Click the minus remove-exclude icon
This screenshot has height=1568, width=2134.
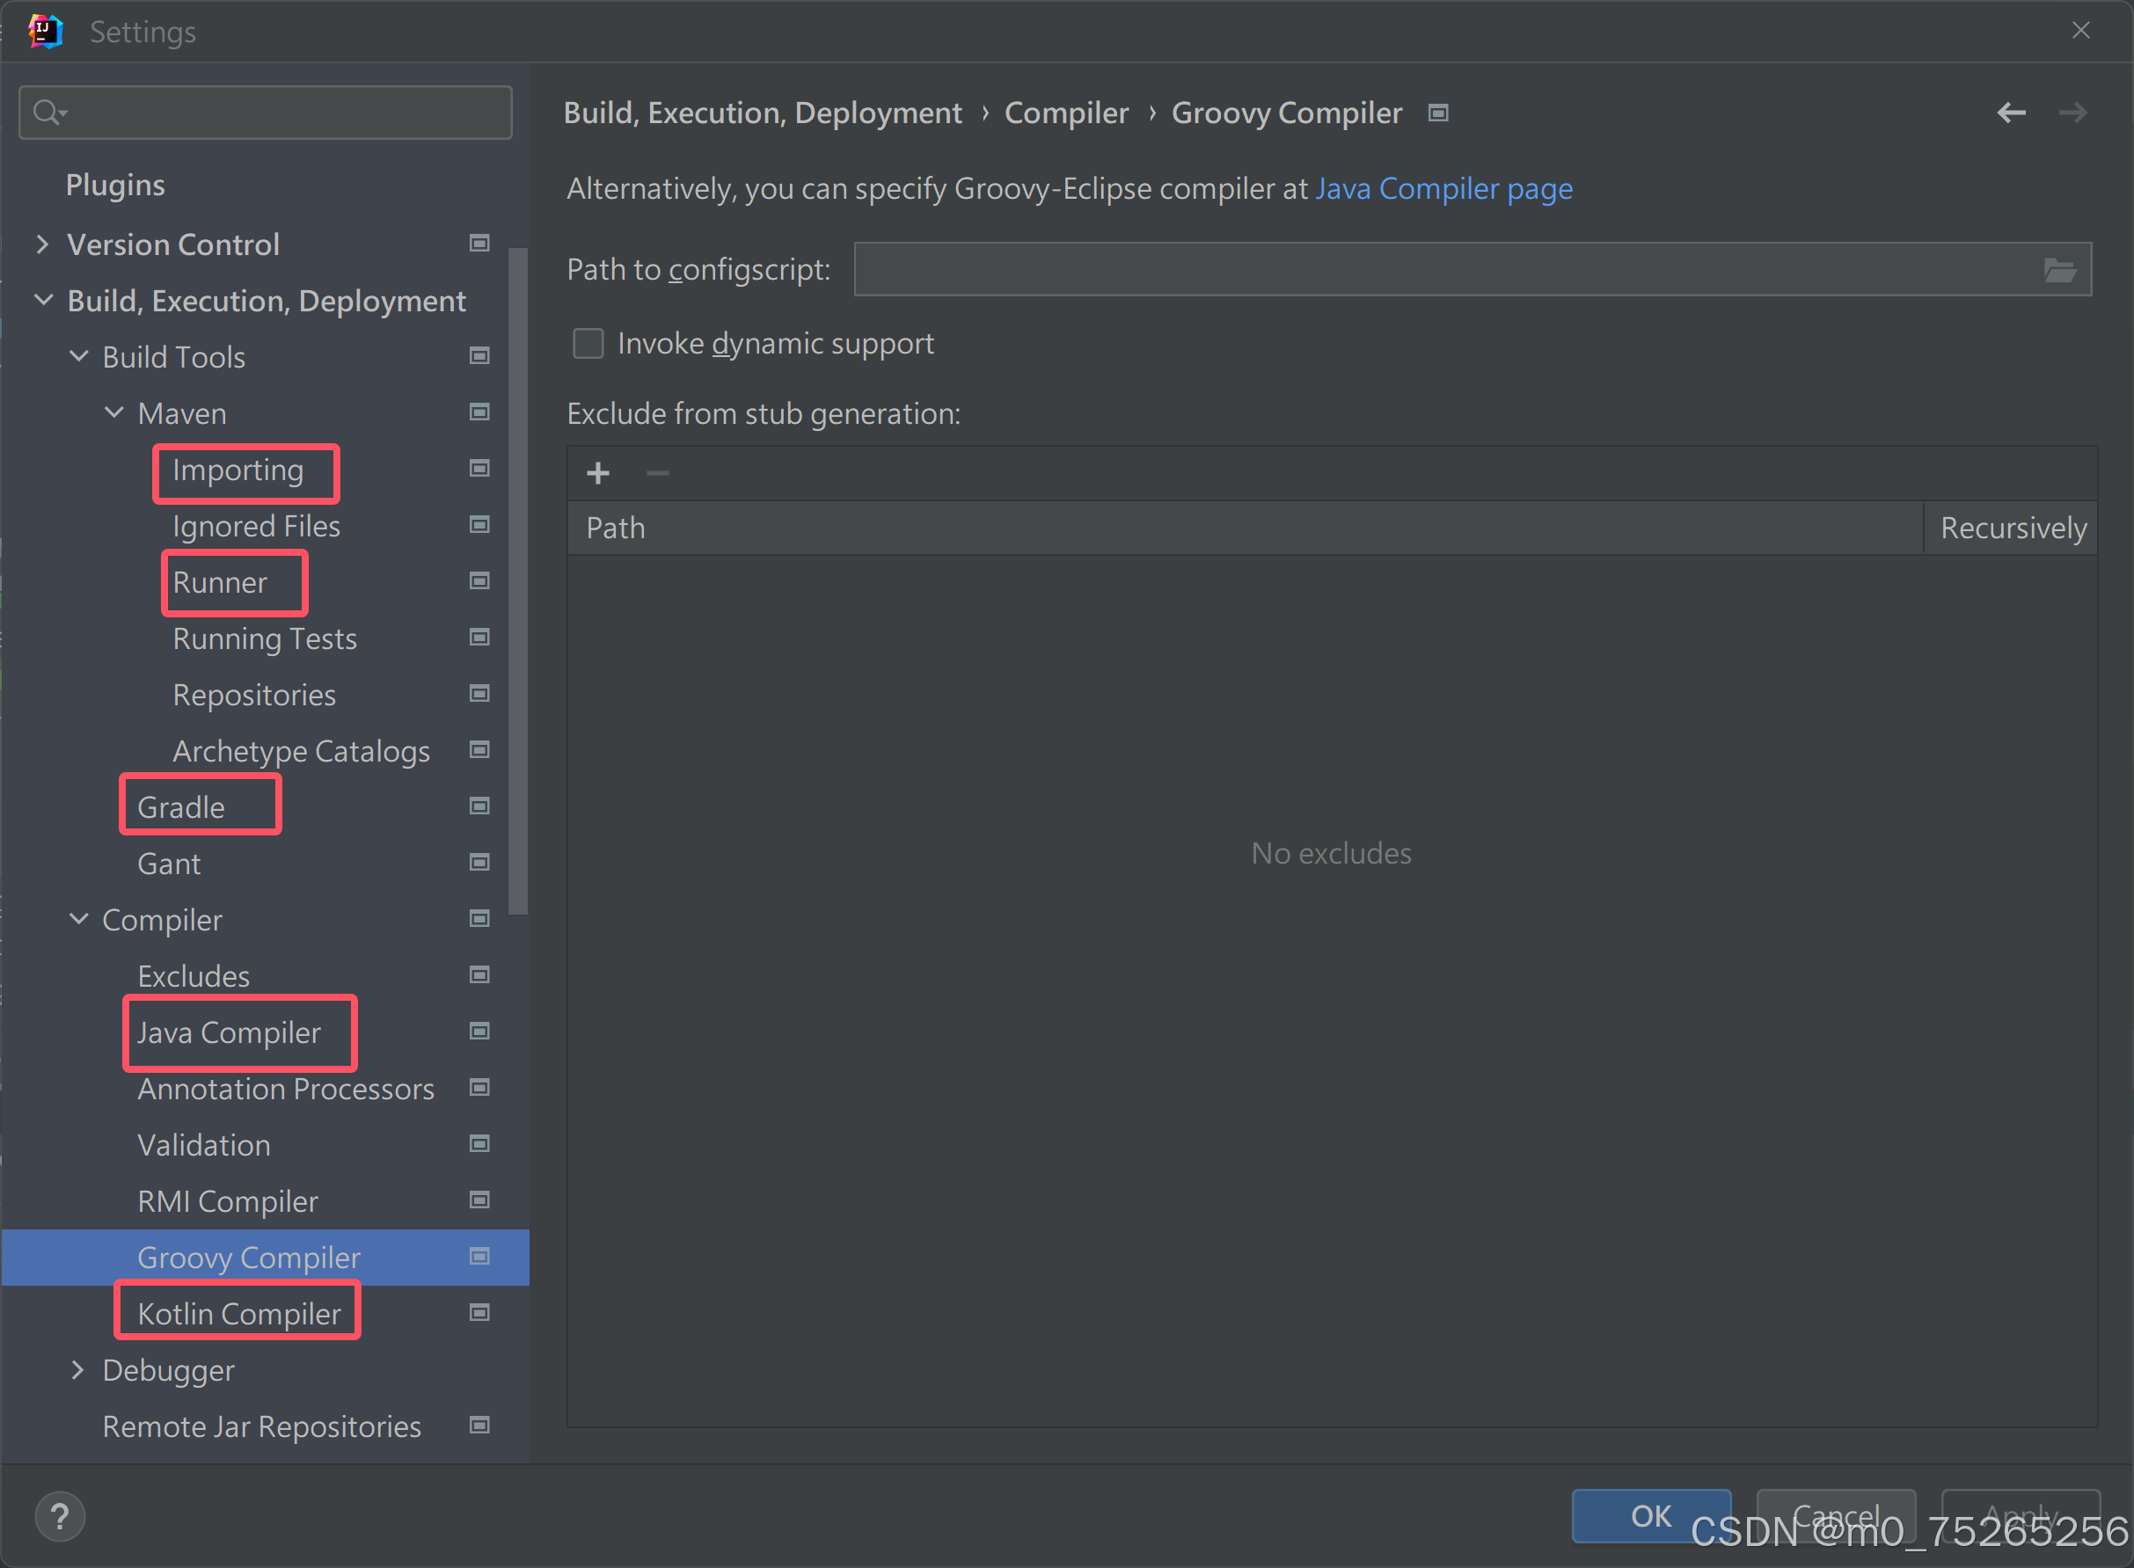click(x=657, y=472)
